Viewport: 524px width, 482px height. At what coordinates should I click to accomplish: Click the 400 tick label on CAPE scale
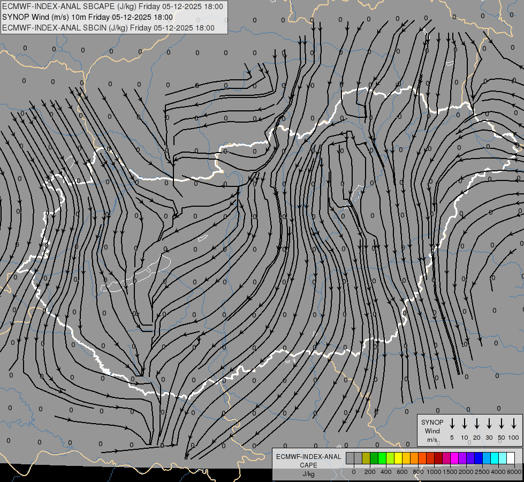pos(386,472)
